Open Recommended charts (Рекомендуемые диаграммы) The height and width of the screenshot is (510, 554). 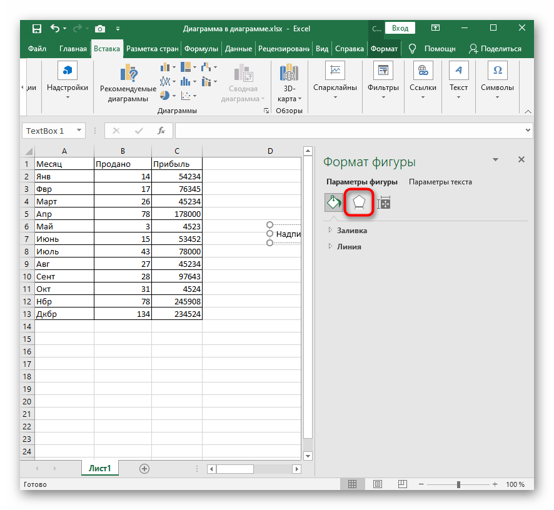[128, 84]
